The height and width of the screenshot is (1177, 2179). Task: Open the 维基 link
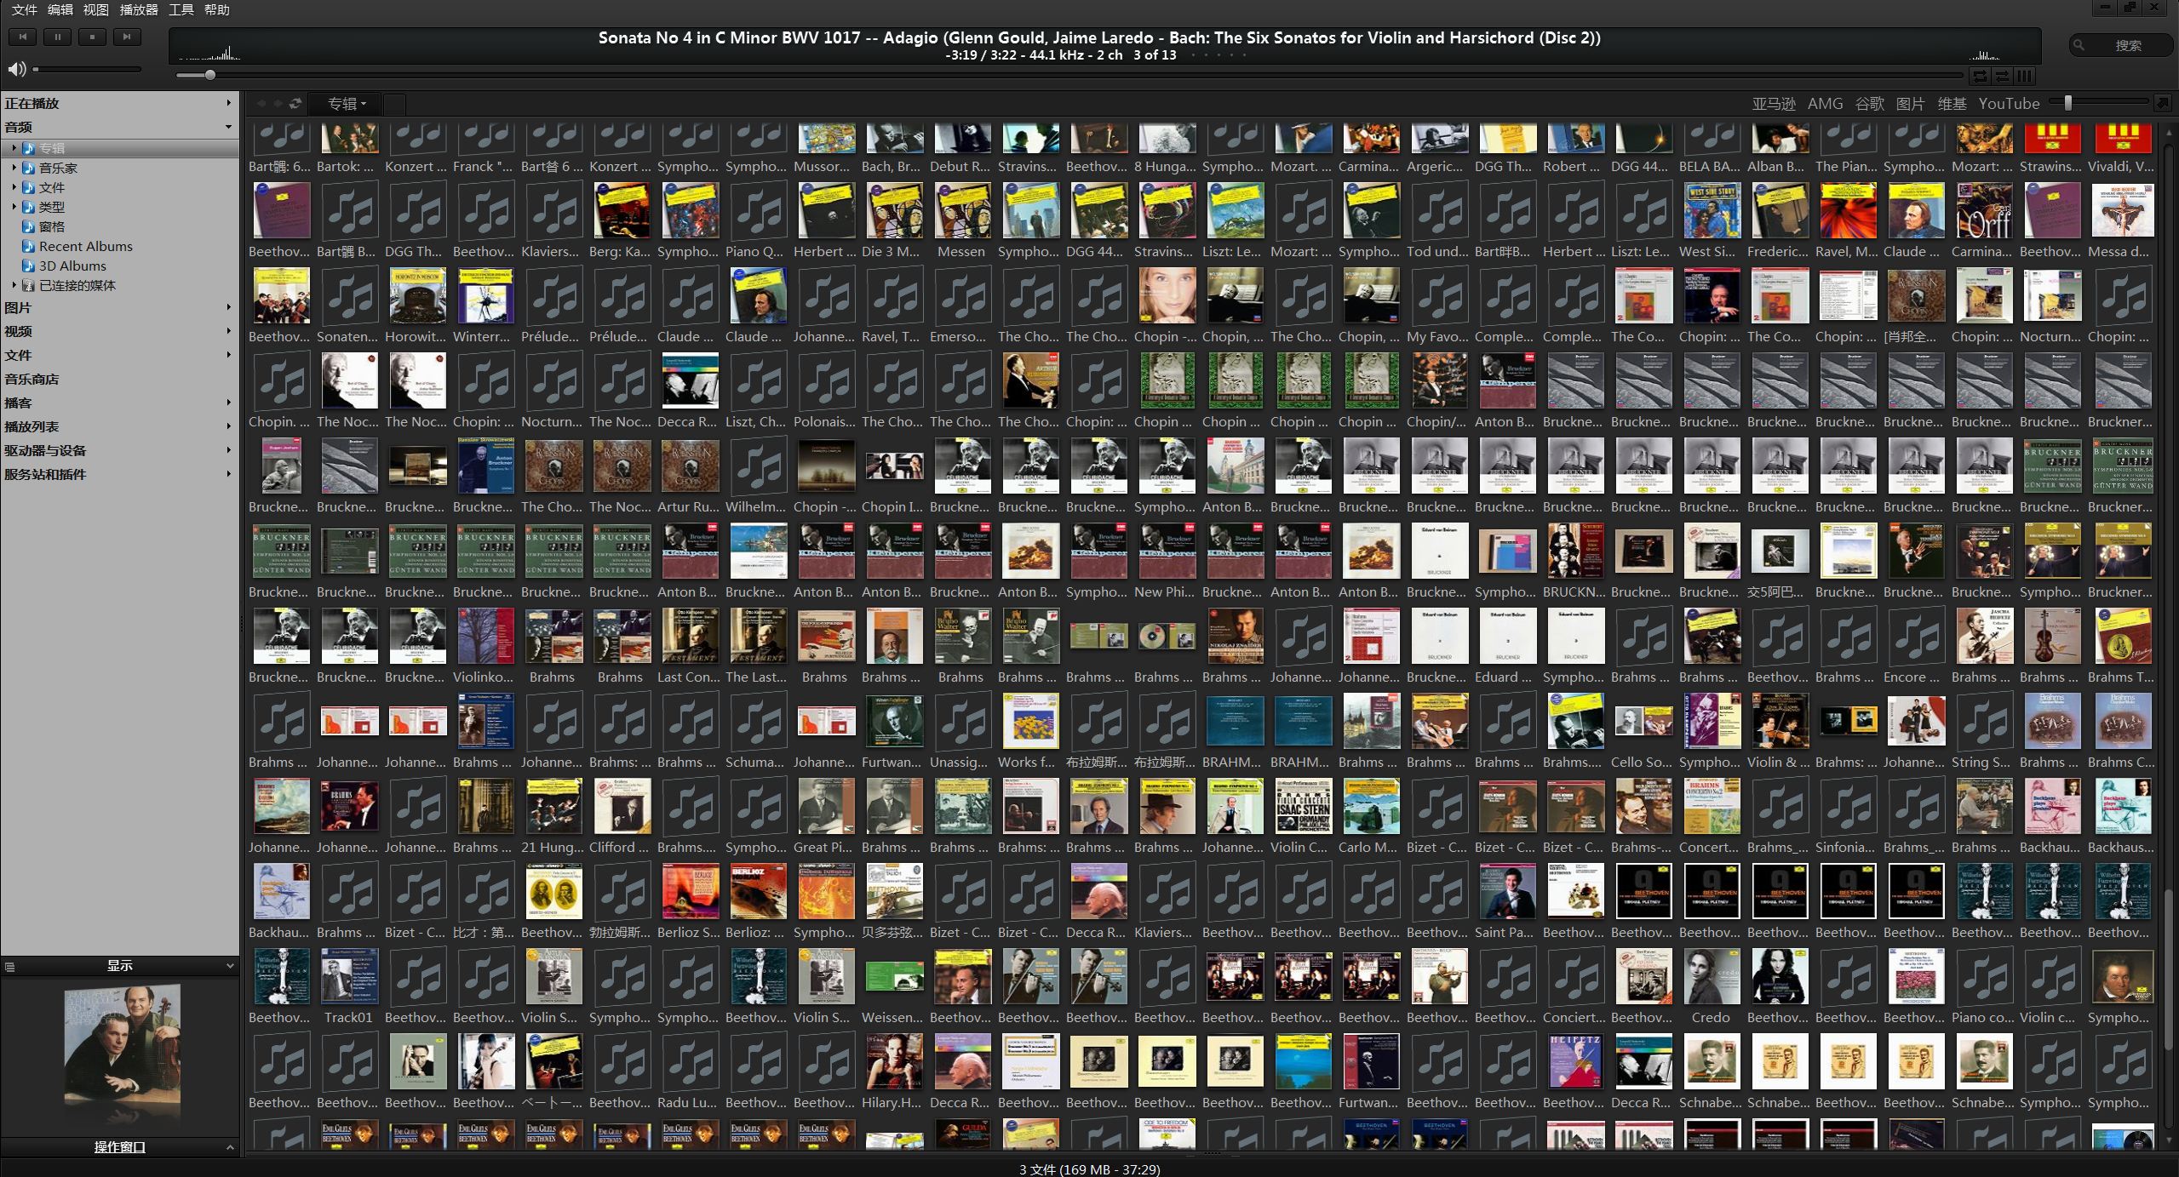[x=1952, y=104]
